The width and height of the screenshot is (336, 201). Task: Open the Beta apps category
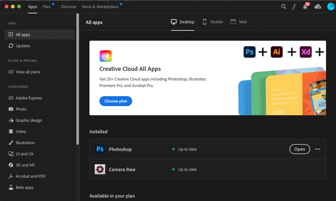pyautogui.click(x=24, y=188)
